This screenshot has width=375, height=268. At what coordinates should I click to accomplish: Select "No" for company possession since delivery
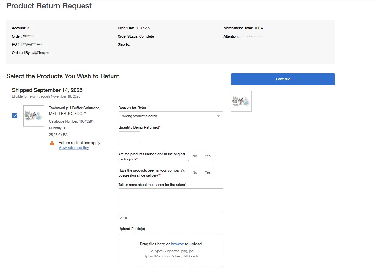pos(195,173)
